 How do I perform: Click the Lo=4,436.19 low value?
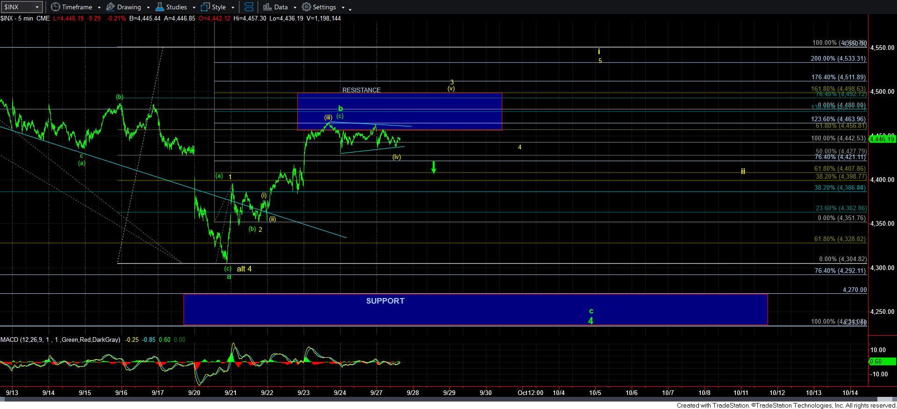286,18
